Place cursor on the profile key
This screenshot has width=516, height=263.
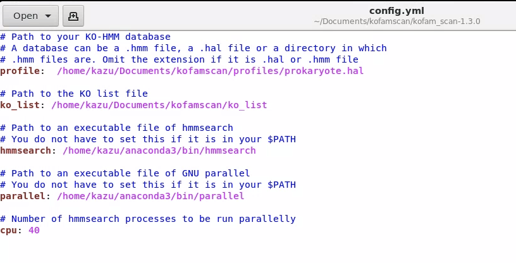point(20,71)
